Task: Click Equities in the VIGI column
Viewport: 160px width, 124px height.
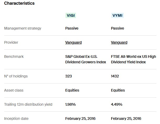Action: (72, 90)
